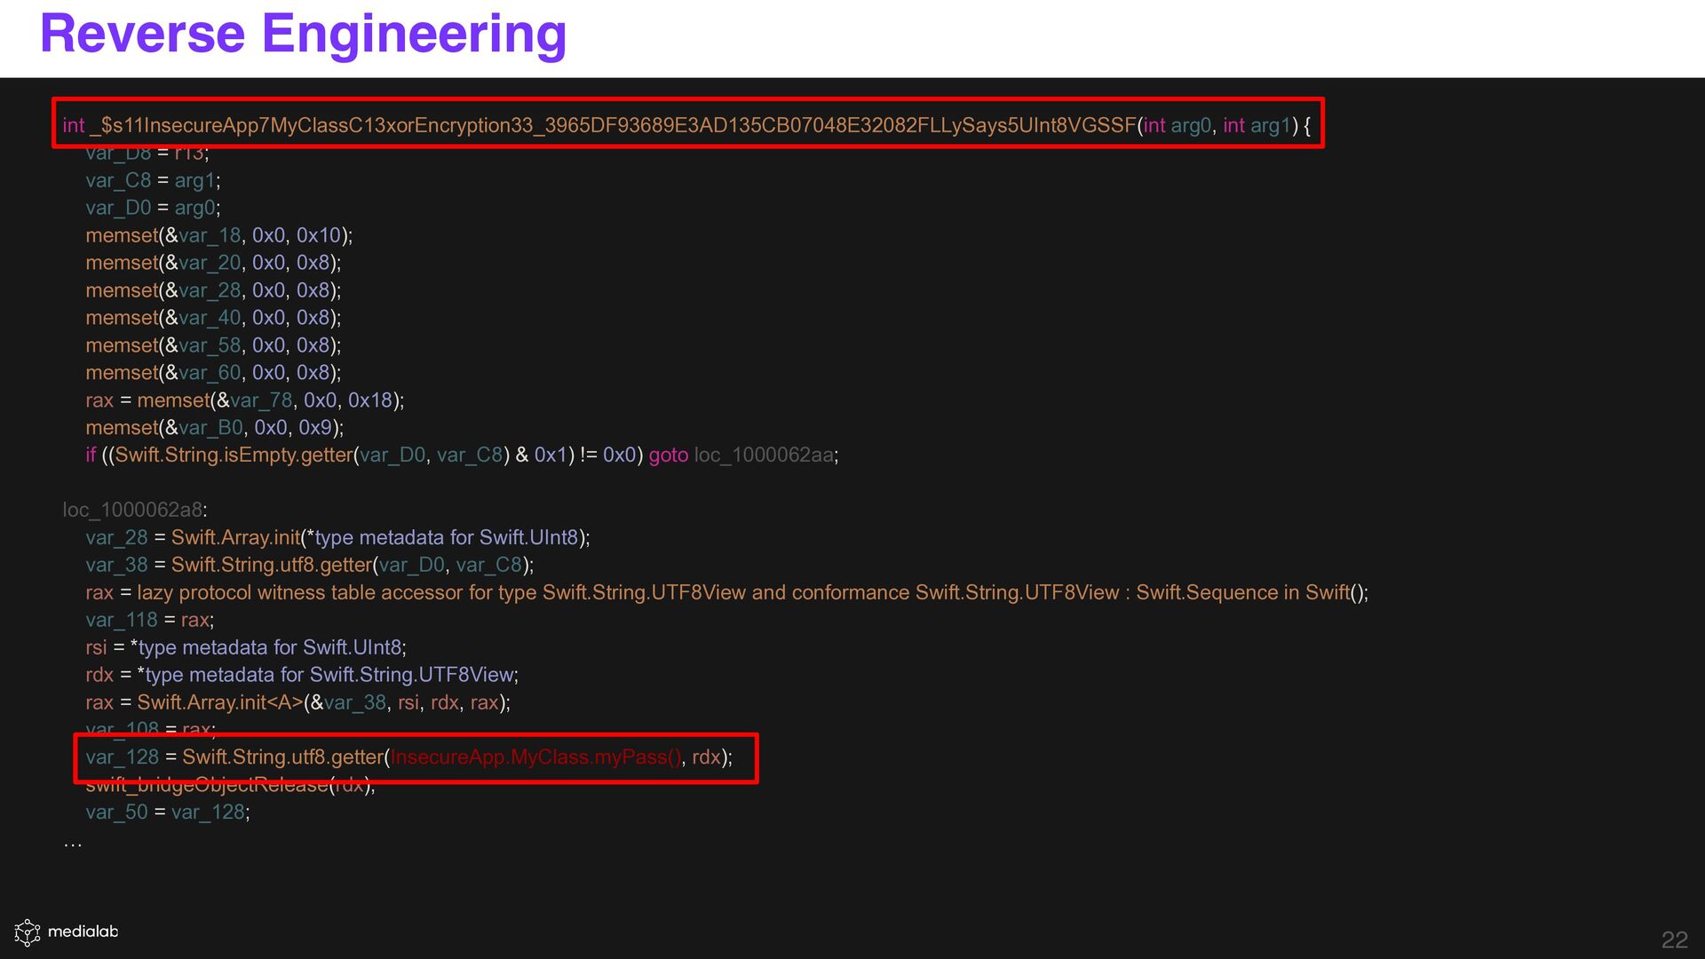Click the medialab logo icon

[x=27, y=932]
